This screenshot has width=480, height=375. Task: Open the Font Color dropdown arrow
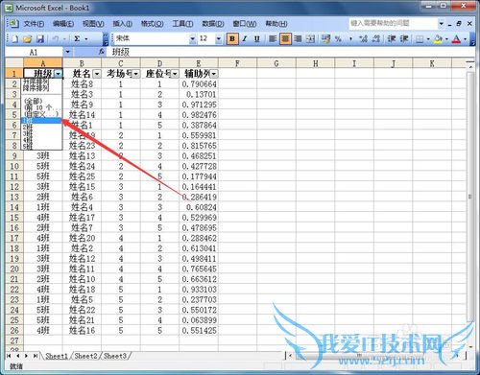pyautogui.click(x=465, y=39)
